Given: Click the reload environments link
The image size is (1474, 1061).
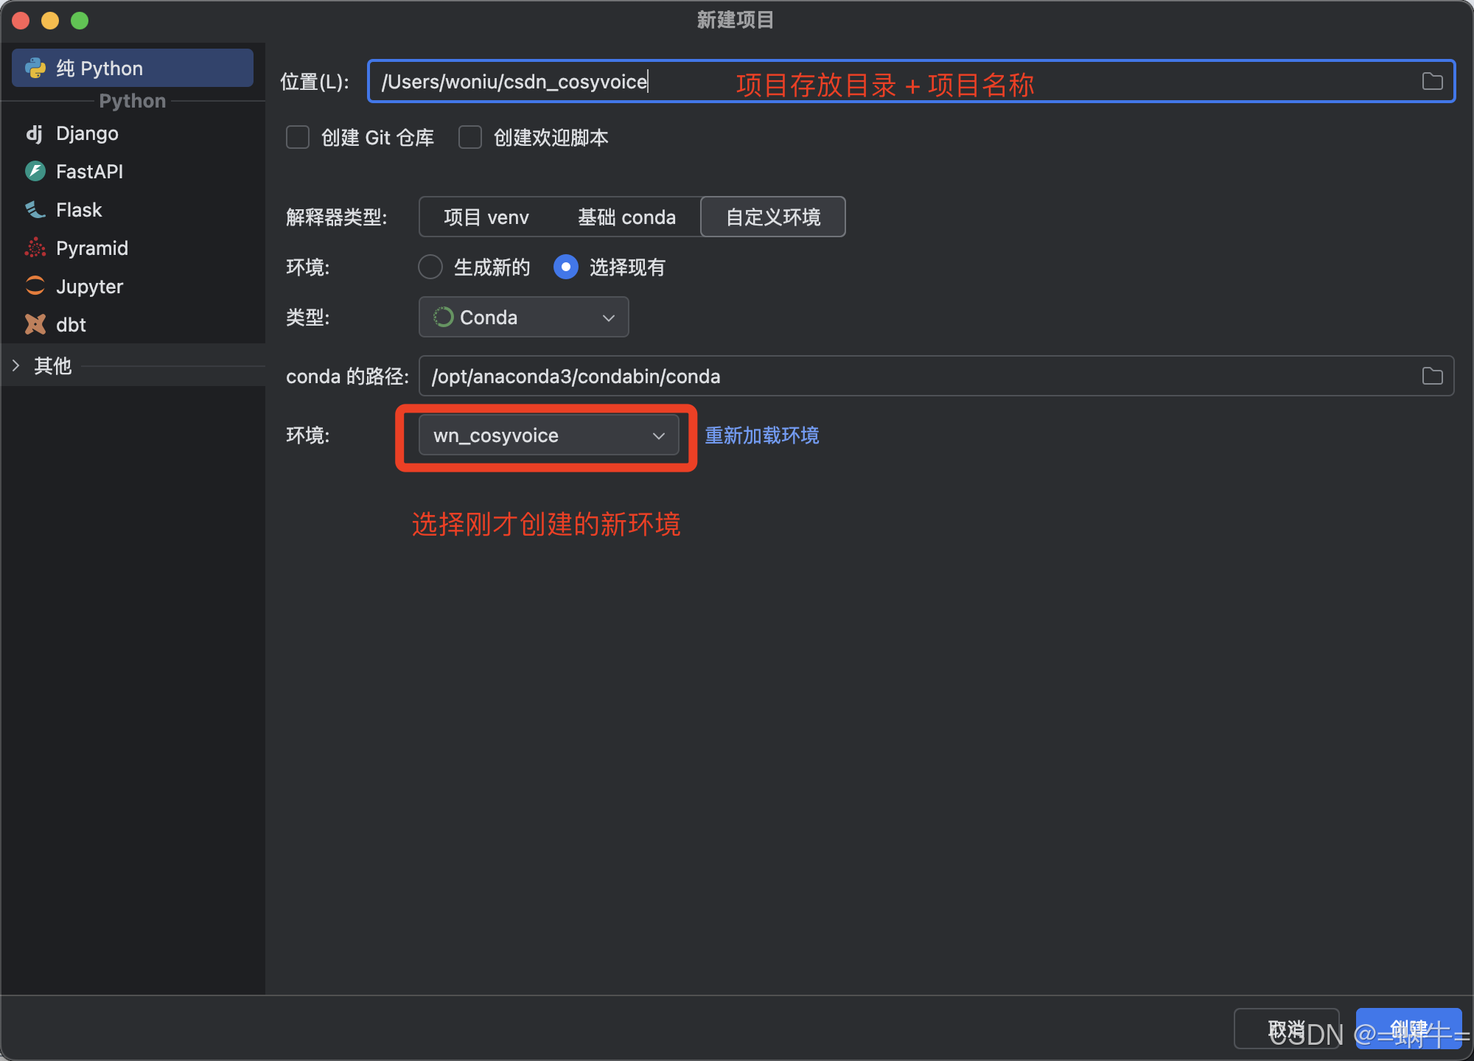Looking at the screenshot, I should pos(761,435).
